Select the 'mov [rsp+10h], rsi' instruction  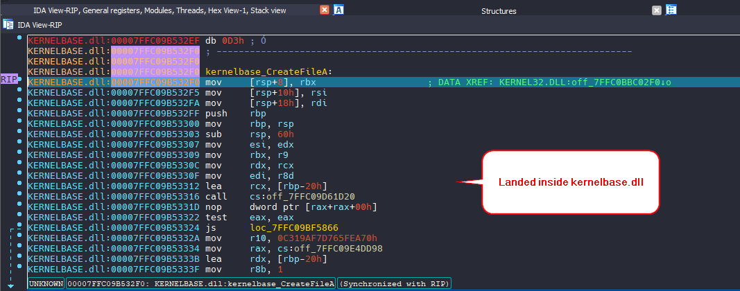pyautogui.click(x=266, y=93)
